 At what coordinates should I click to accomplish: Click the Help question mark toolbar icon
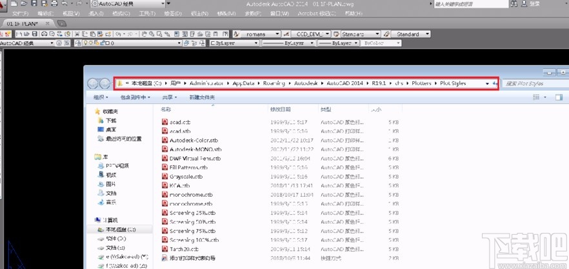[225, 34]
